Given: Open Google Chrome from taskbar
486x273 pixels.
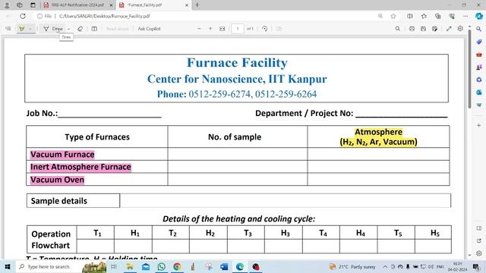Looking at the screenshot, I should [177, 266].
